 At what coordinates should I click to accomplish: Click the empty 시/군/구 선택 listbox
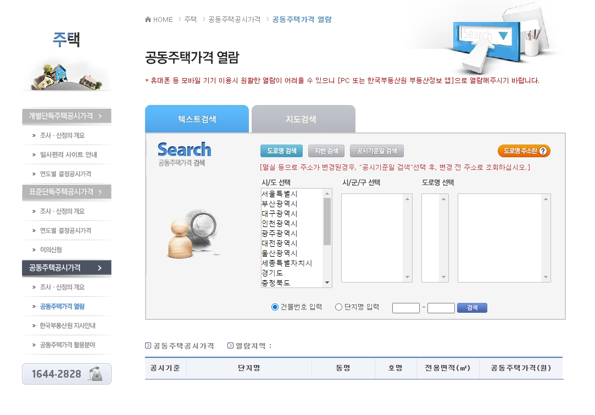pos(376,238)
